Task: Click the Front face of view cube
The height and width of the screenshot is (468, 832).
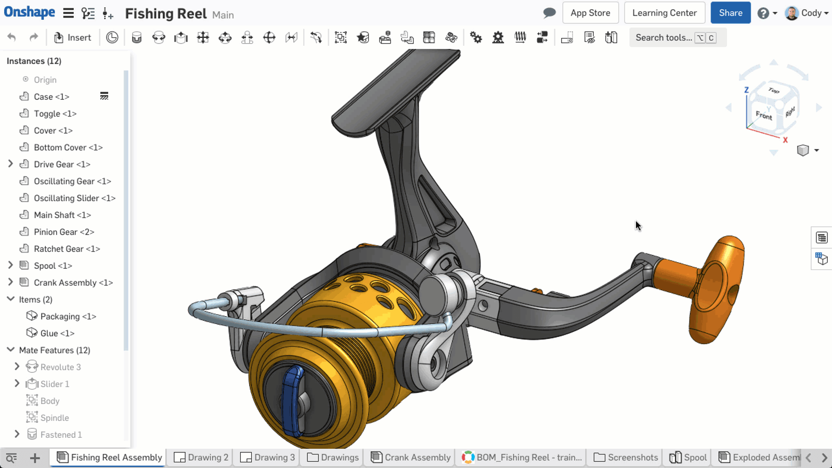Action: tap(763, 115)
